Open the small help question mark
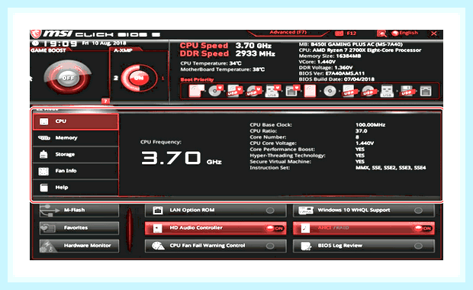Image resolution: width=473 pixels, height=290 pixels. click(105, 101)
